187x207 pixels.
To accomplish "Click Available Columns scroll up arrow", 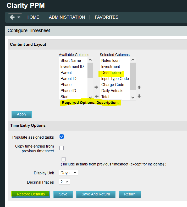I will 90,60.
